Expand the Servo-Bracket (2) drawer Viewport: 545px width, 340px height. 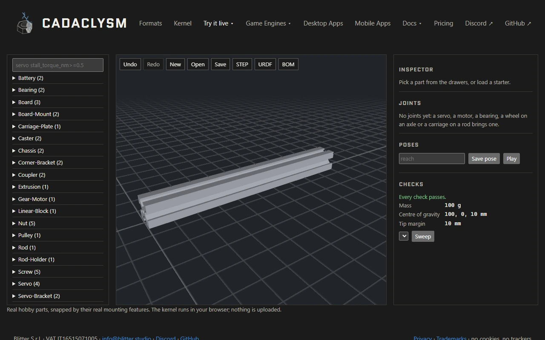[x=58, y=296]
